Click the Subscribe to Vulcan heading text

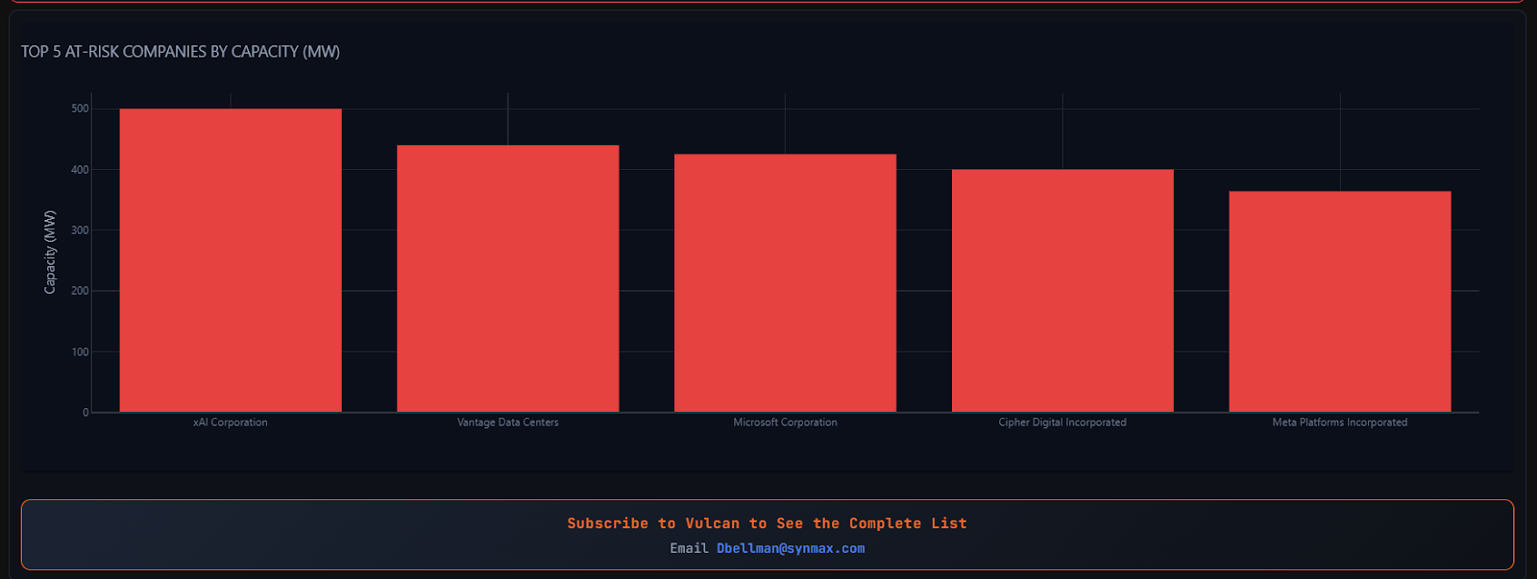pyautogui.click(x=767, y=523)
